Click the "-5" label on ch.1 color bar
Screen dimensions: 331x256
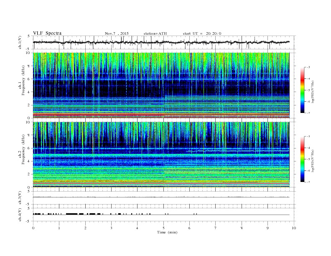308,90
